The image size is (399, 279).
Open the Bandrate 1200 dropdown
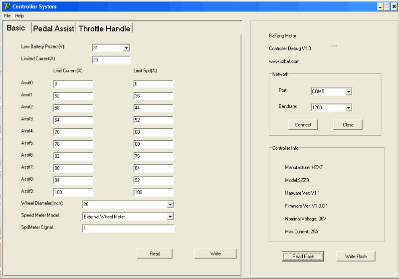pos(348,108)
